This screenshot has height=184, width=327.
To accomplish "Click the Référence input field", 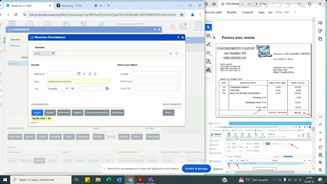I will 61,74.
